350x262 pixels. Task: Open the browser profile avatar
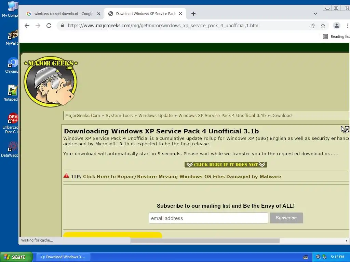337,26
